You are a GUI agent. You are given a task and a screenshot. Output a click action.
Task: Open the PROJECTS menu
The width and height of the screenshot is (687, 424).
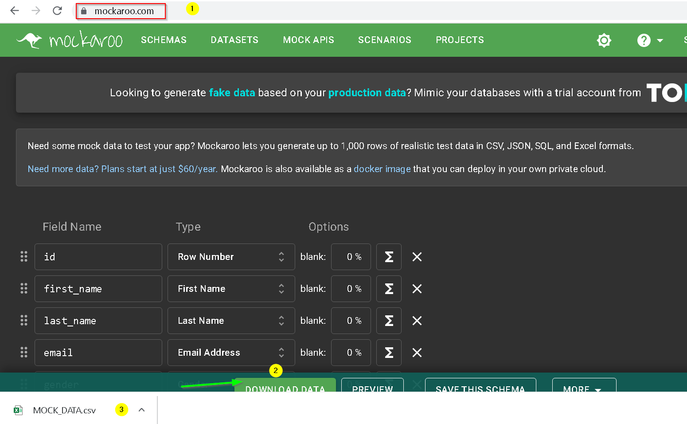pos(460,40)
